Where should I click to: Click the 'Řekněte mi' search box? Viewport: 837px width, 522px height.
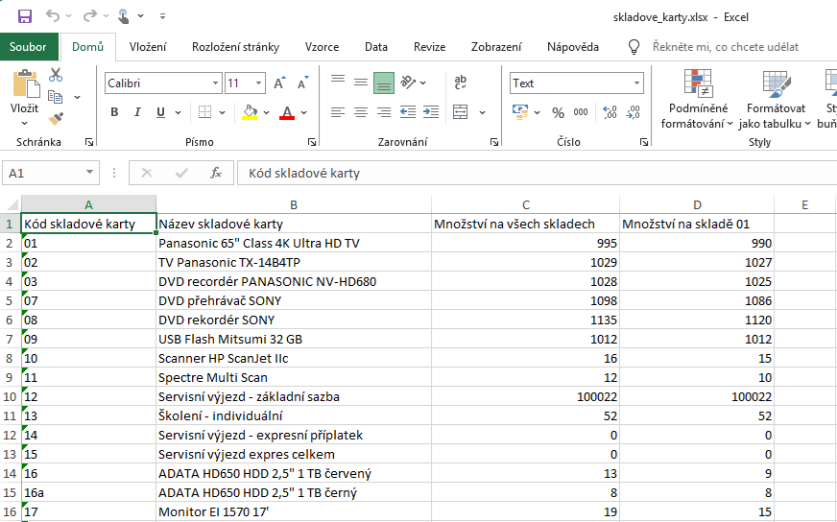[x=725, y=47]
